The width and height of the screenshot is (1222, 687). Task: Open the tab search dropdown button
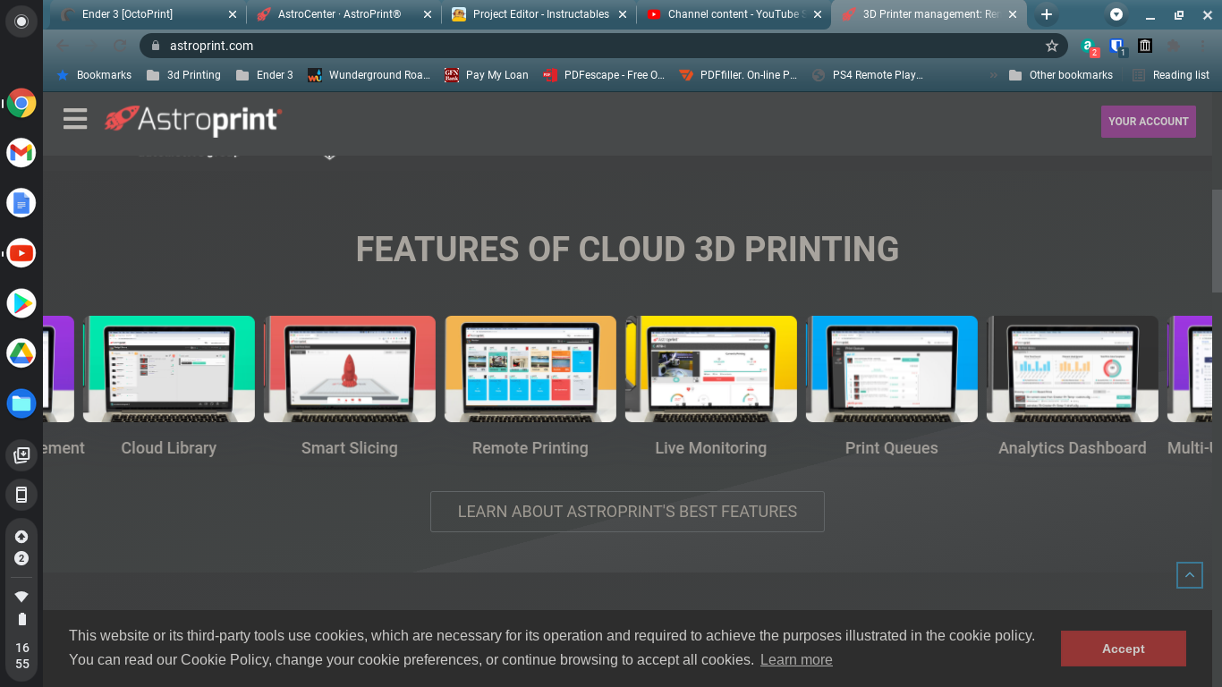(x=1116, y=14)
